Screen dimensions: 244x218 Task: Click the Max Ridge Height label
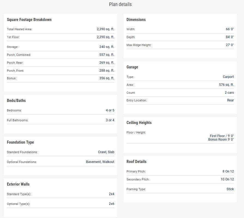[139, 45]
